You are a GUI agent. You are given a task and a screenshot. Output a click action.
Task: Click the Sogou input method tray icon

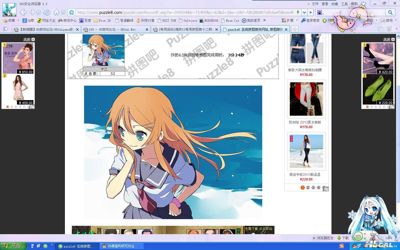pos(342,246)
